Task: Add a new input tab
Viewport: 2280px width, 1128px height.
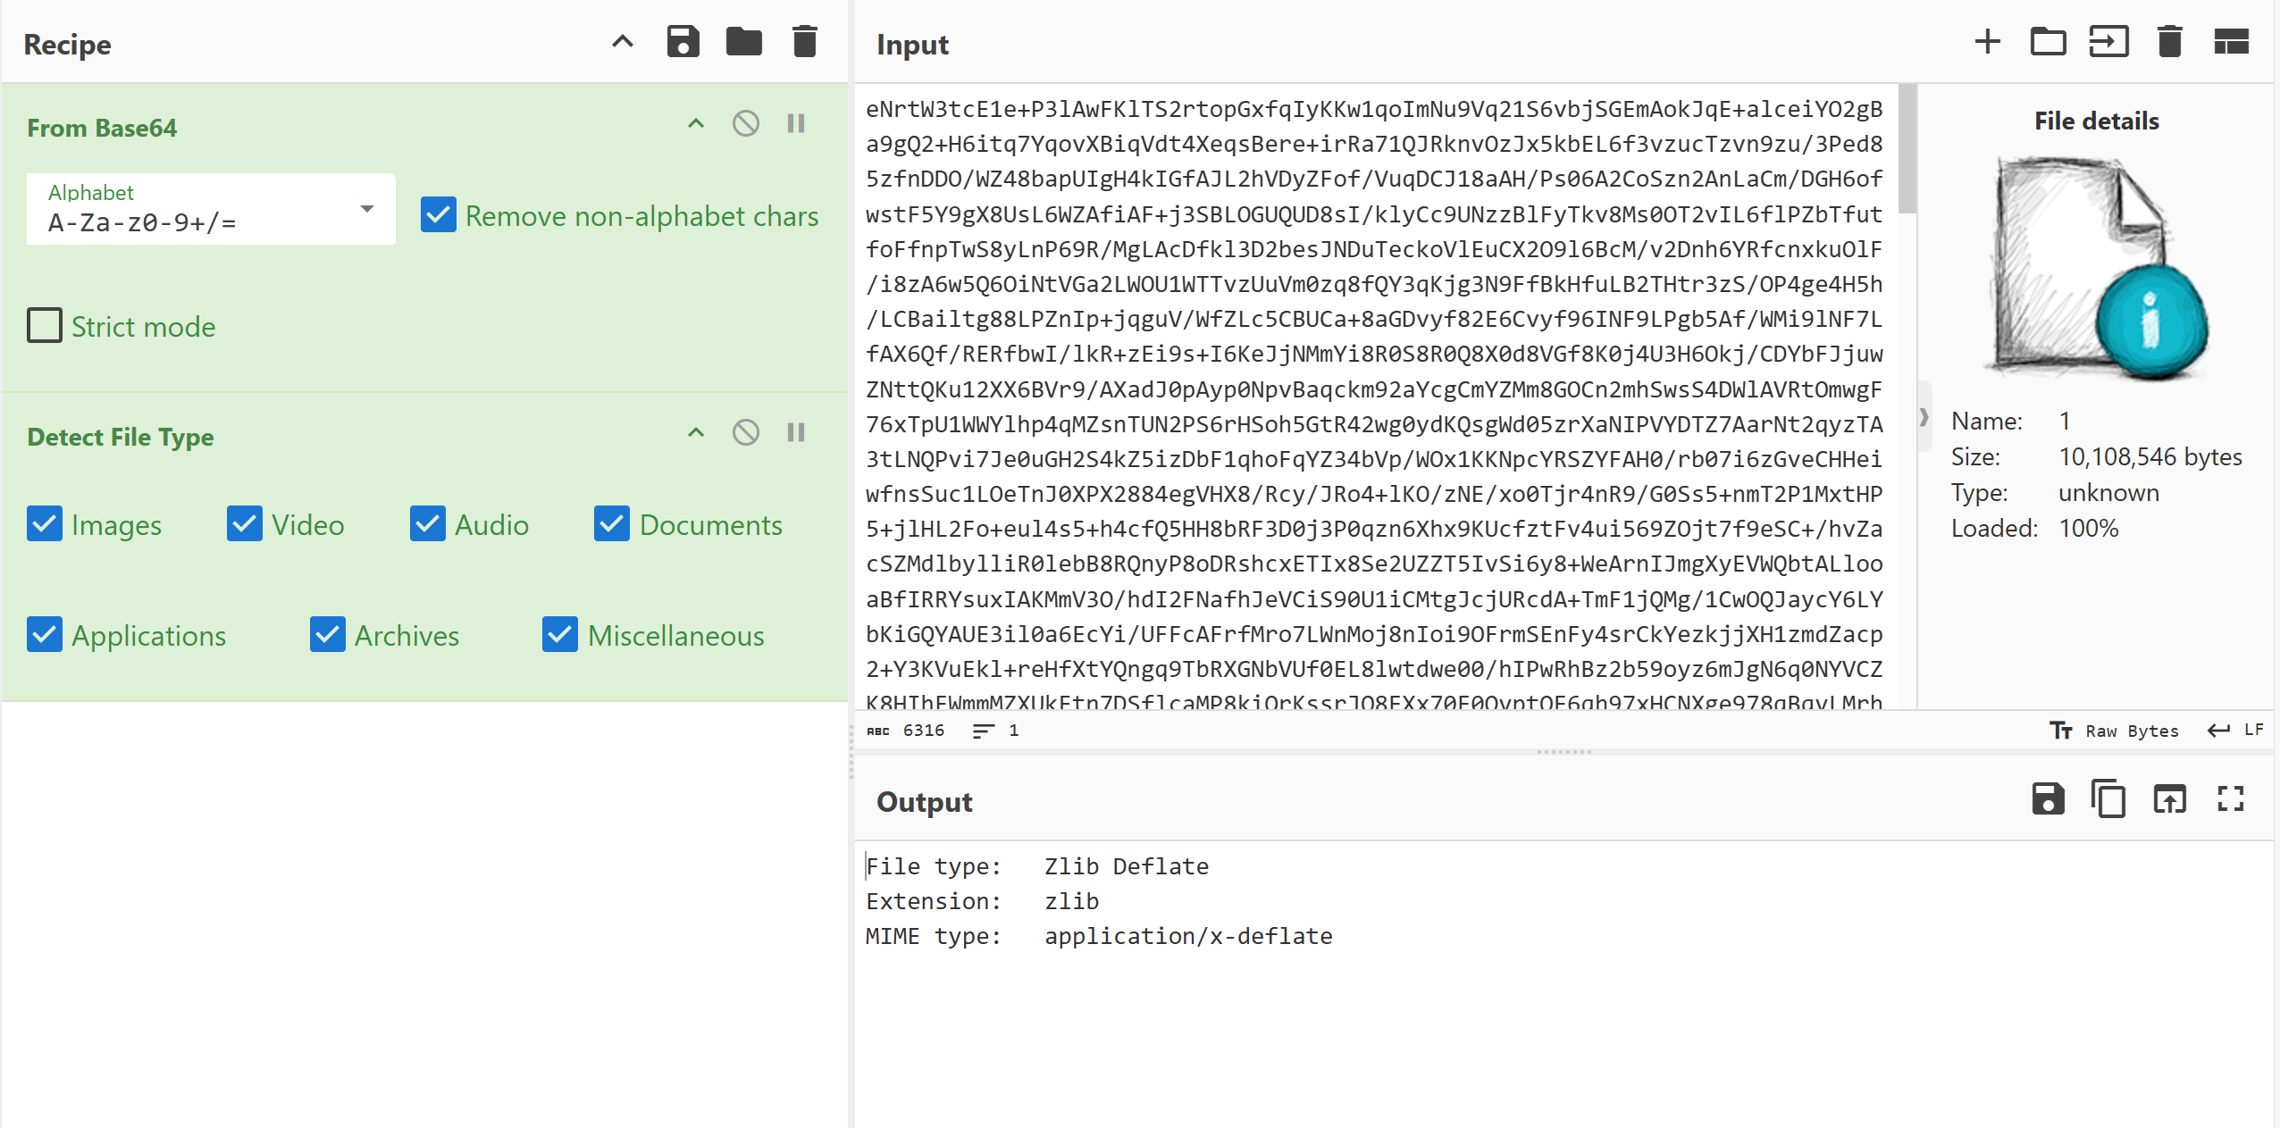Action: [1987, 42]
